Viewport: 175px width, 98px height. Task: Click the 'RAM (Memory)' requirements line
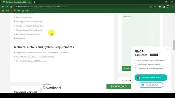point(35,57)
